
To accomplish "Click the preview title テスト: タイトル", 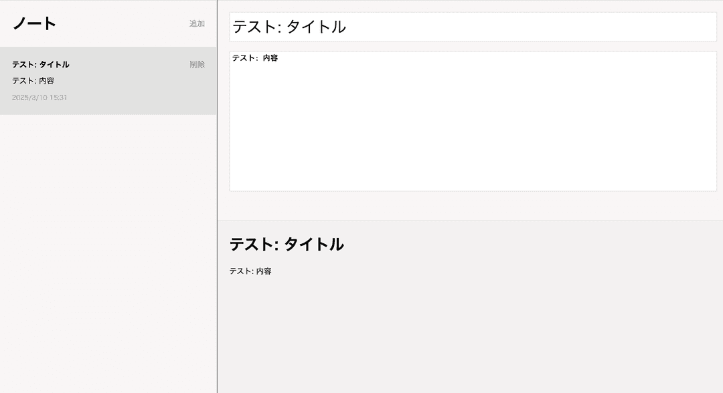I will pyautogui.click(x=286, y=245).
